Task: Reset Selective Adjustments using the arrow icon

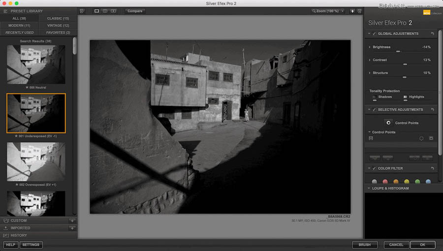Action: 432,110
